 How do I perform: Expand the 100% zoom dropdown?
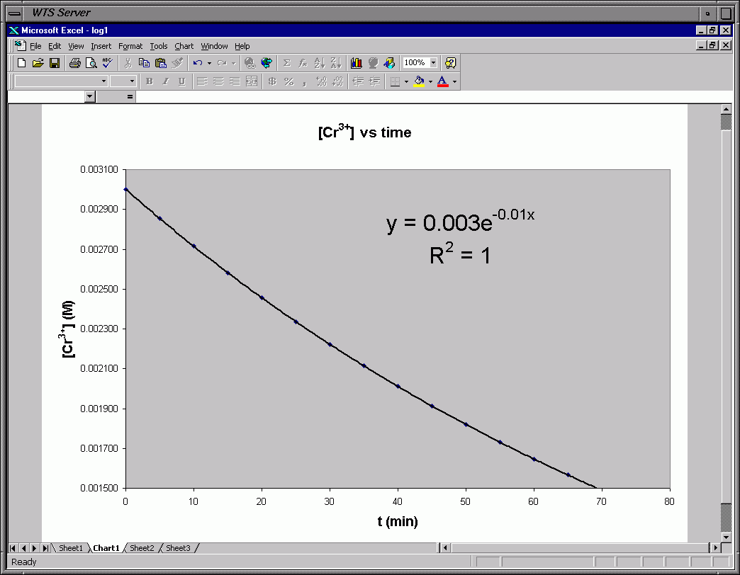pos(433,63)
